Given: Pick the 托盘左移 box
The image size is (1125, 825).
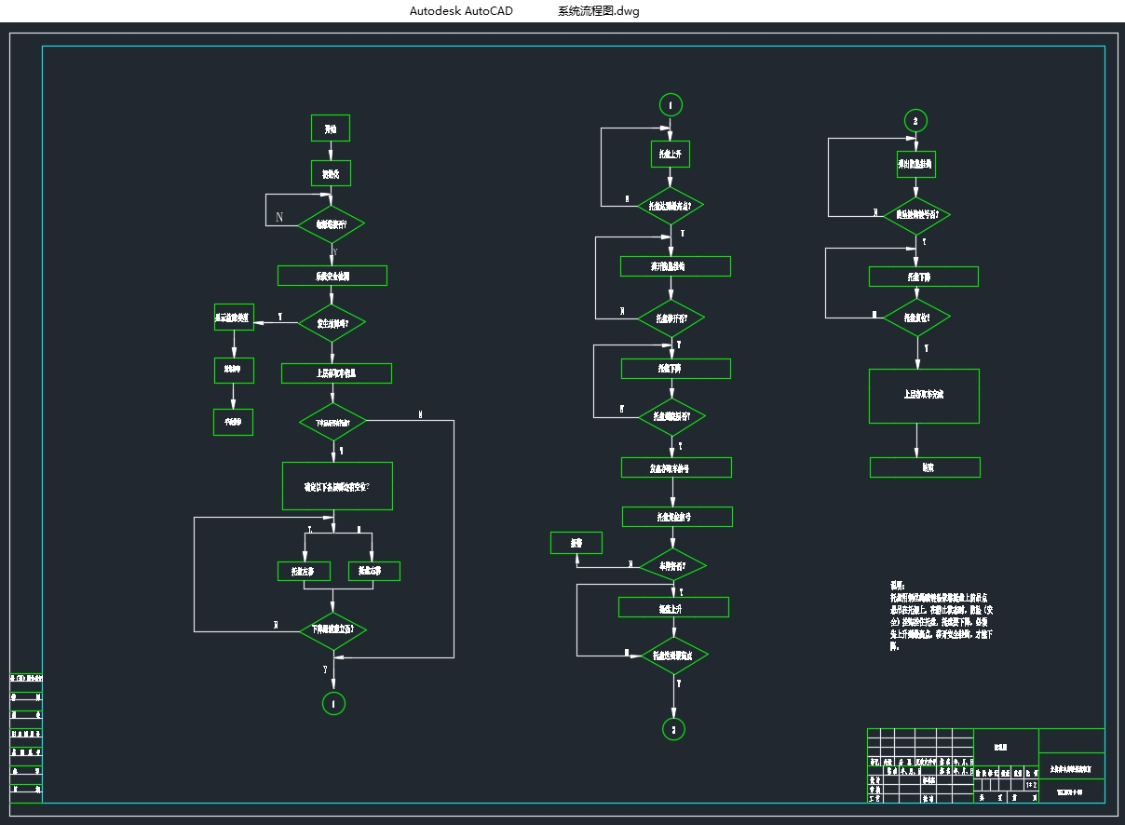Looking at the screenshot, I should coord(304,571).
